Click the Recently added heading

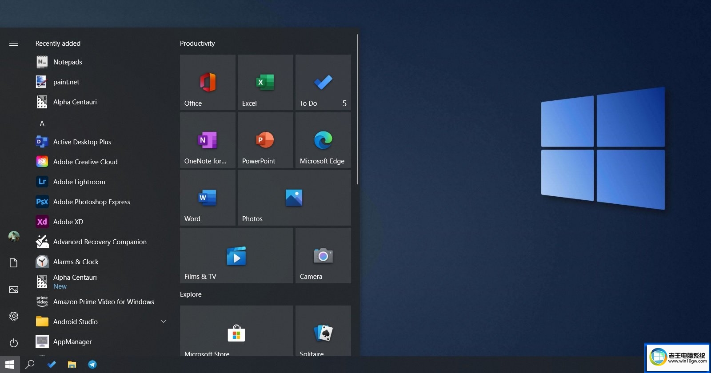click(58, 44)
